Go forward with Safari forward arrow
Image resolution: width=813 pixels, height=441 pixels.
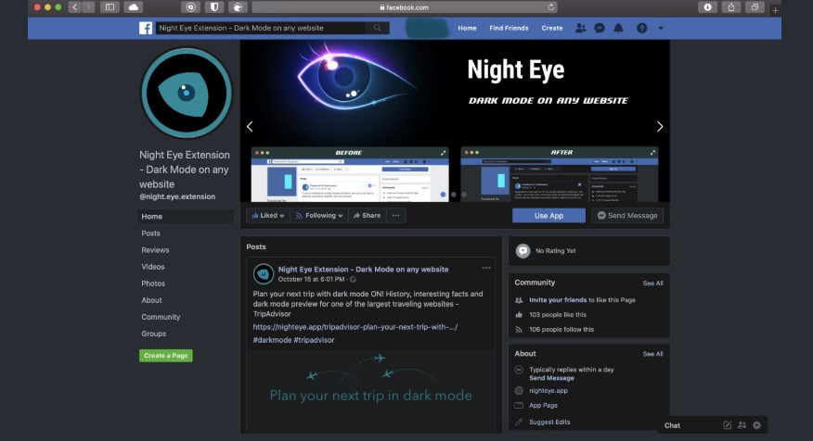(x=88, y=7)
